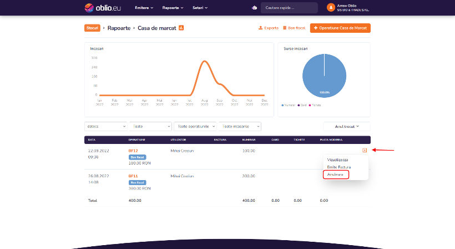455x249 pixels.
Task: Click the robot assistant icon
Action: coord(254,8)
